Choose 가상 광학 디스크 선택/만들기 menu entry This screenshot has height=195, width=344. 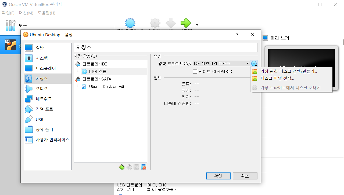[291, 71]
